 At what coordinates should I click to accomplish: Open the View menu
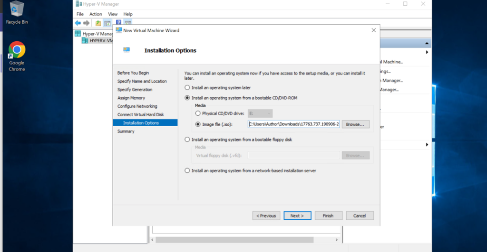113,14
